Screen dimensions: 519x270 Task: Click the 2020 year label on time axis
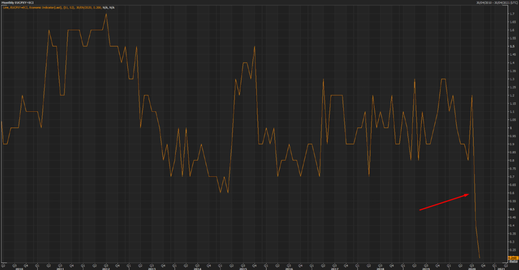[x=472, y=268]
